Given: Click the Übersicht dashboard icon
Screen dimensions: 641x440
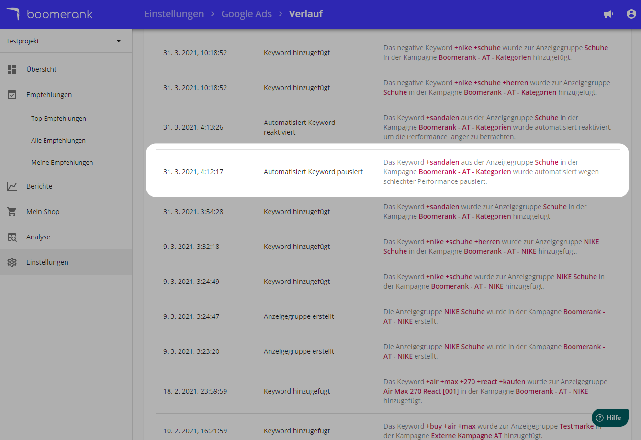Looking at the screenshot, I should coord(12,69).
